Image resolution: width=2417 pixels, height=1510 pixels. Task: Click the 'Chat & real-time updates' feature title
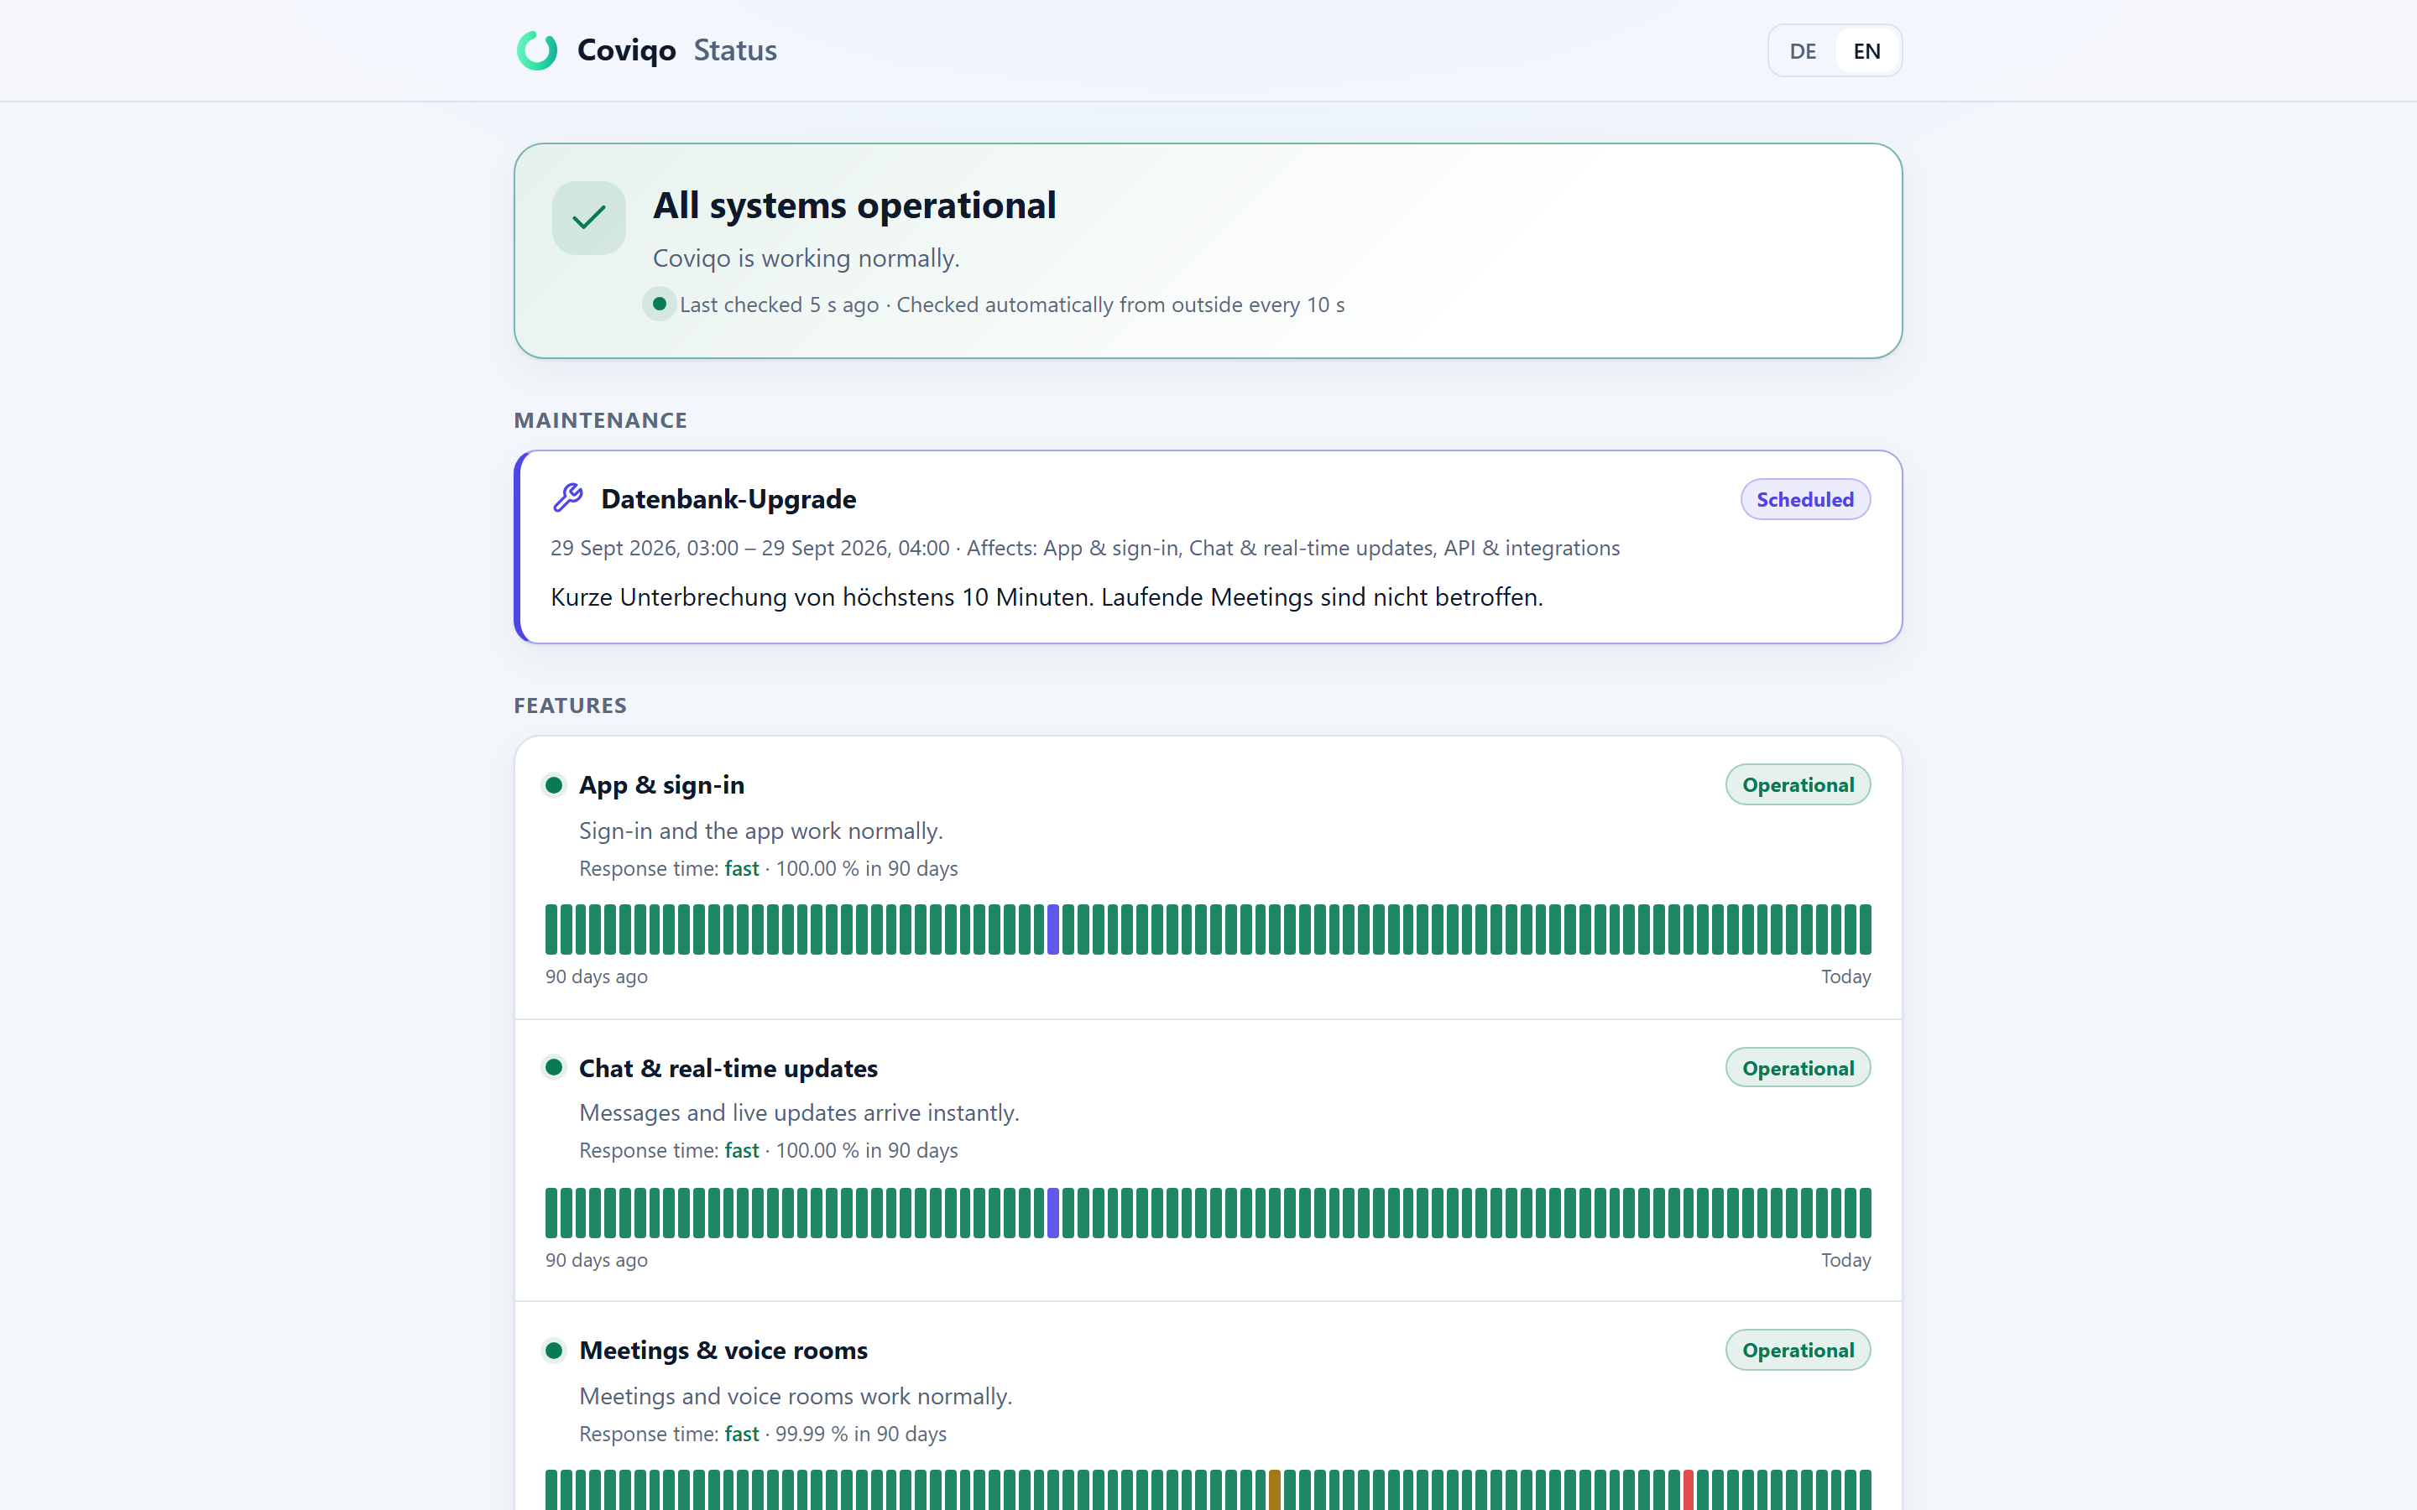pyautogui.click(x=728, y=1068)
